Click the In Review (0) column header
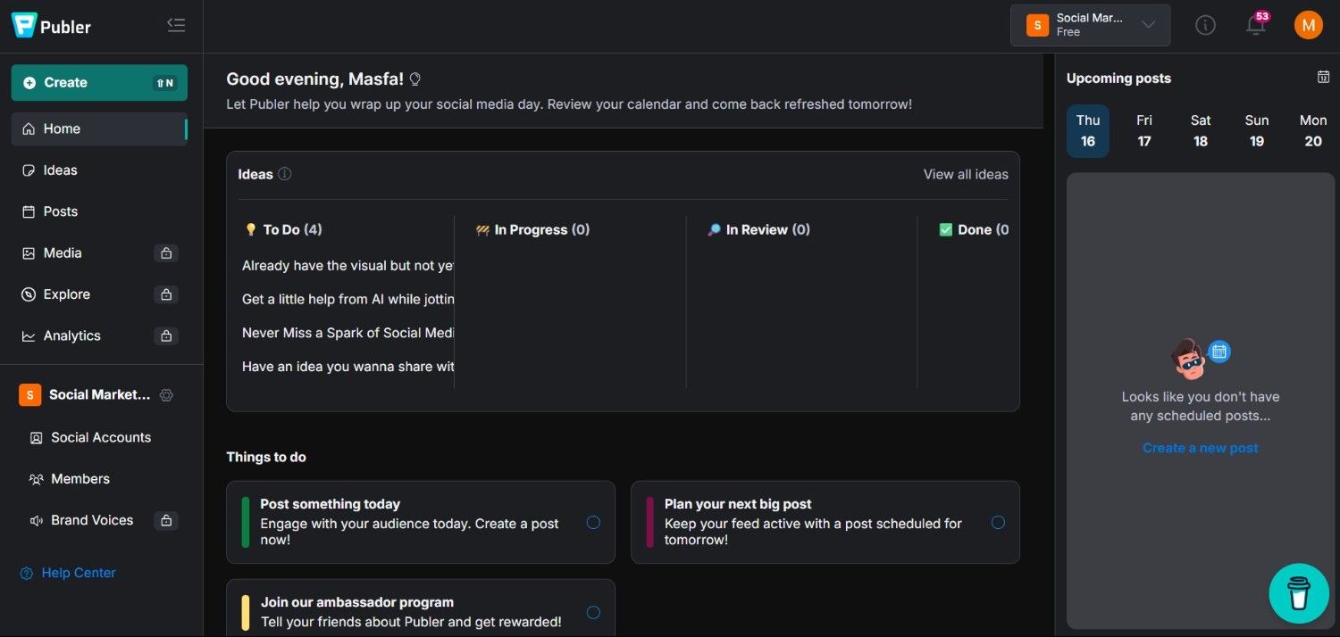The width and height of the screenshot is (1340, 637). 758,229
